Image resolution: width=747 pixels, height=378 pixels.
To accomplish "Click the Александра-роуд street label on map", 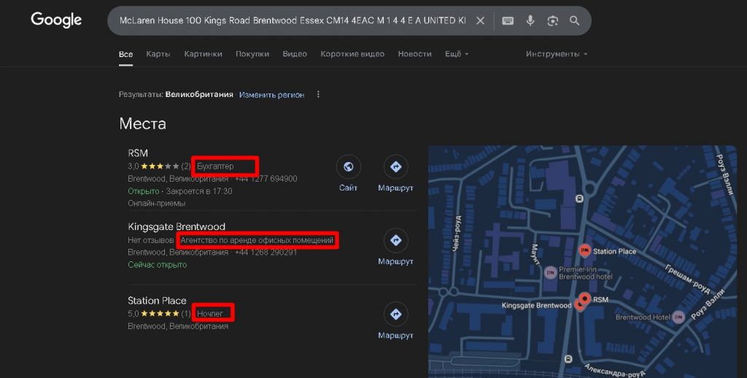I will (614, 371).
